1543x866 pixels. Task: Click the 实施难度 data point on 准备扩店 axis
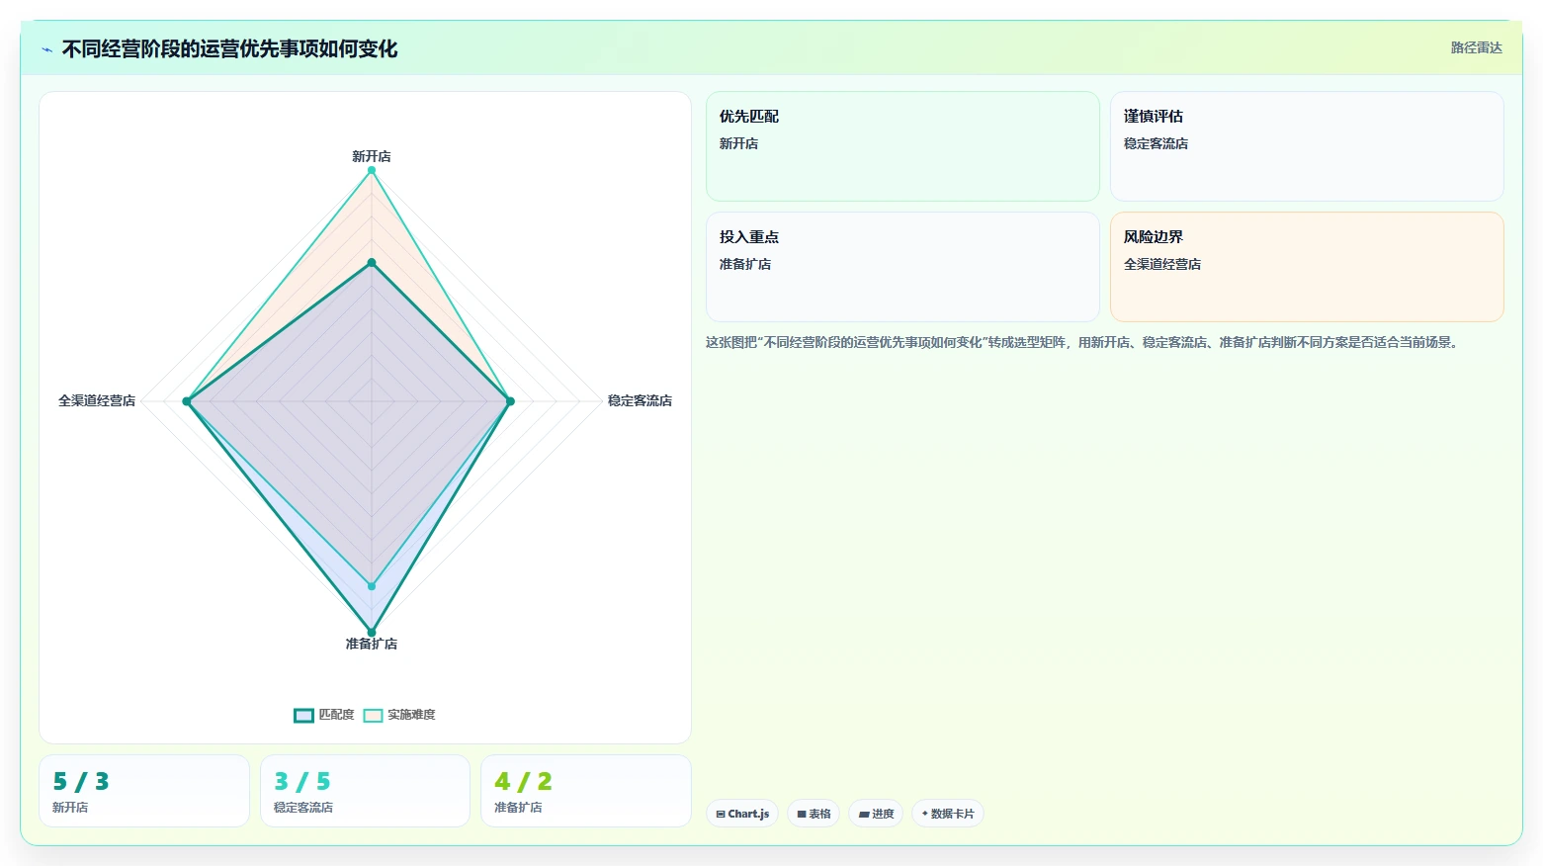tap(372, 586)
